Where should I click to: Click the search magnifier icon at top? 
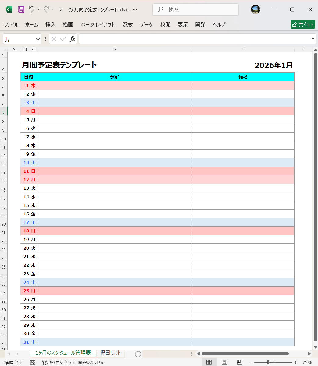click(160, 9)
